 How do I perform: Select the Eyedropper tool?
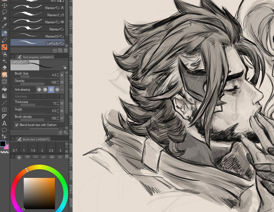pyautogui.click(x=4, y=26)
